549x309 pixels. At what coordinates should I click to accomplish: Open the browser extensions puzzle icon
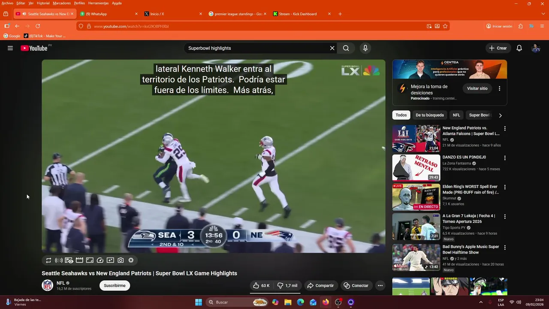[520, 26]
